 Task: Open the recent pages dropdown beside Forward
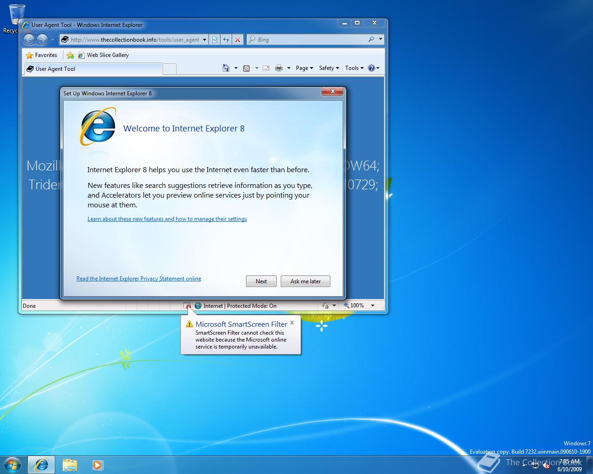click(52, 40)
